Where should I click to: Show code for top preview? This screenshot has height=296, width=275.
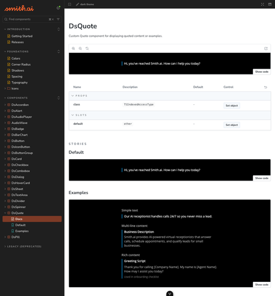[262, 72]
